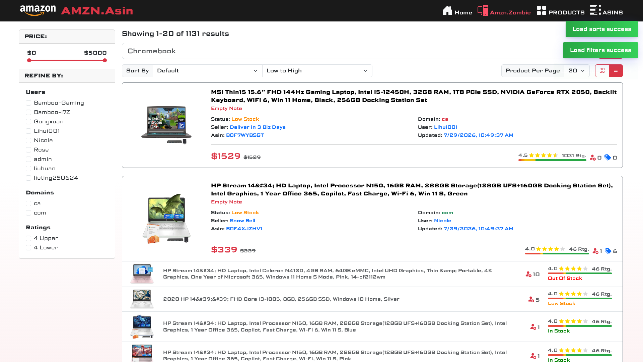The height and width of the screenshot is (362, 643).
Task: Click user icon on HP Stream Blue row
Action: pos(533,327)
